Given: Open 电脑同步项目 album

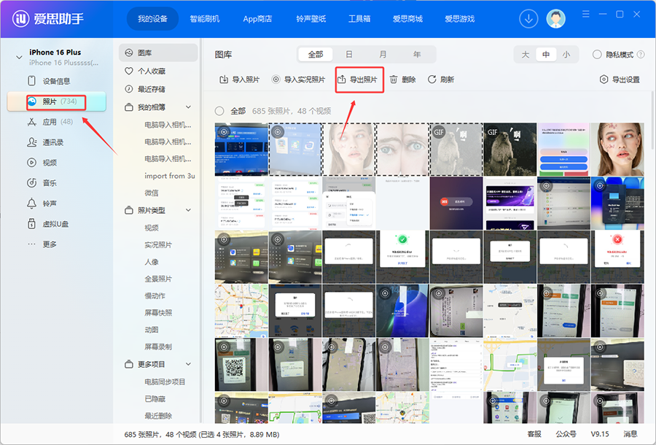Looking at the screenshot, I should (165, 382).
